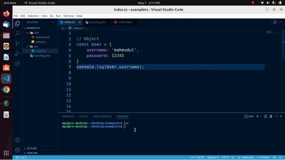Split the terminal pane
Viewport: 285px width, 160px height.
point(265,116)
